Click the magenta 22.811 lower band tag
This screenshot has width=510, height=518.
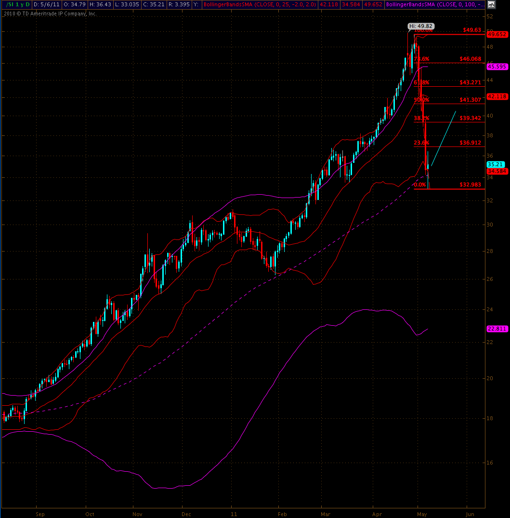[497, 329]
